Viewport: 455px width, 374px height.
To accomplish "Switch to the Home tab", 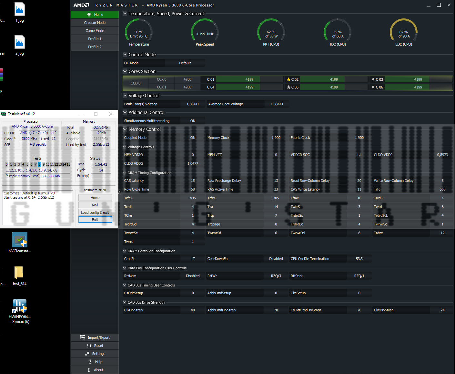I will coord(95,15).
